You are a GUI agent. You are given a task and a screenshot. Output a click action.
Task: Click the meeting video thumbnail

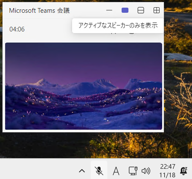coord(84,86)
